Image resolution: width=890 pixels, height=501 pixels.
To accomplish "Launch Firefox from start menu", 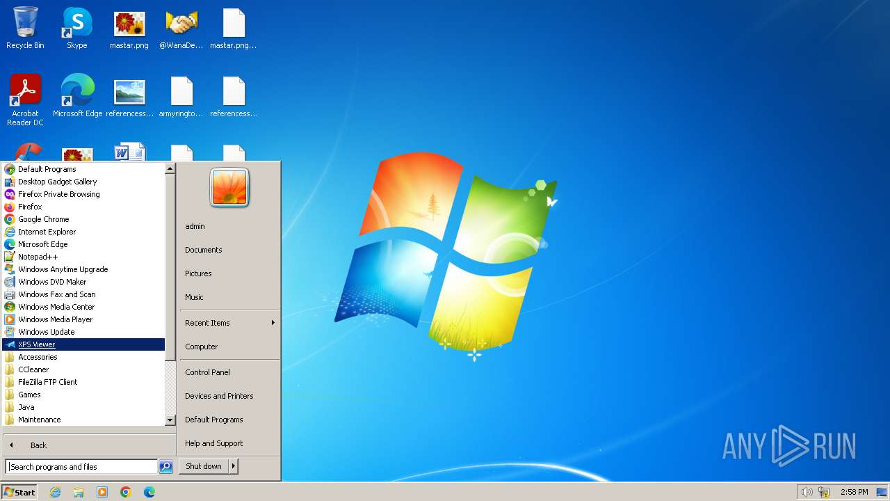I will pyautogui.click(x=83, y=207).
